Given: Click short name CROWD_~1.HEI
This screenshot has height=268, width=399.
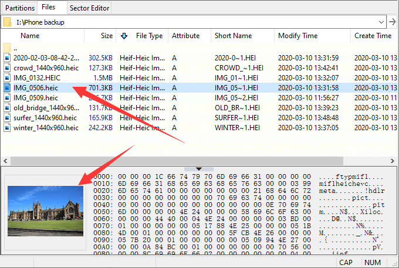Looking at the screenshot, I should click(x=239, y=68).
